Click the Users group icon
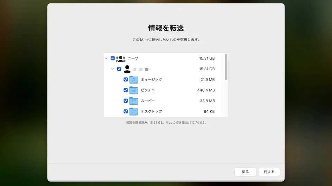 (120, 59)
